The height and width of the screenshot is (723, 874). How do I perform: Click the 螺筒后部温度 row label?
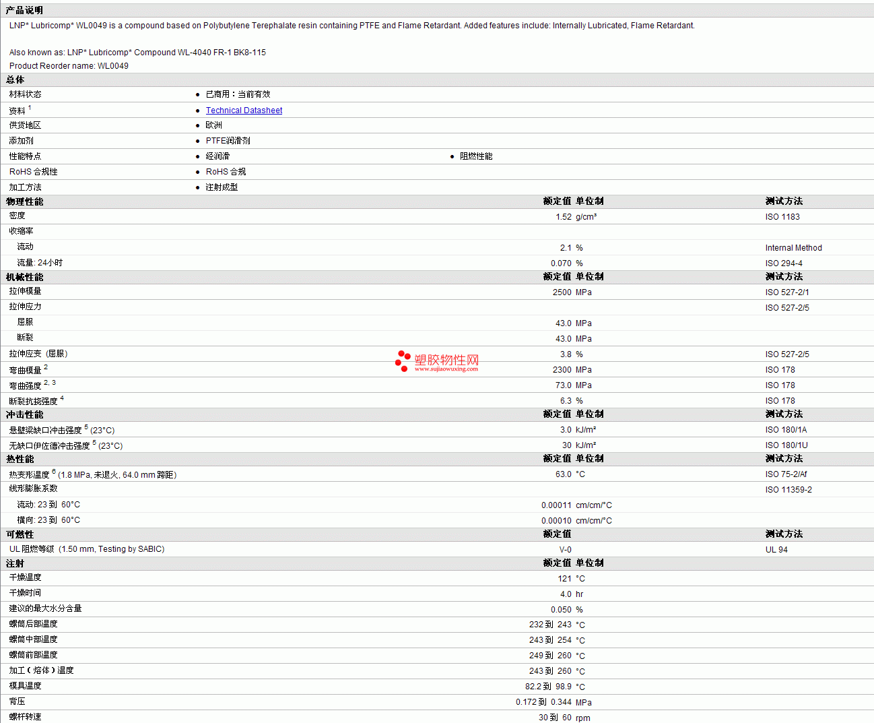(x=34, y=624)
